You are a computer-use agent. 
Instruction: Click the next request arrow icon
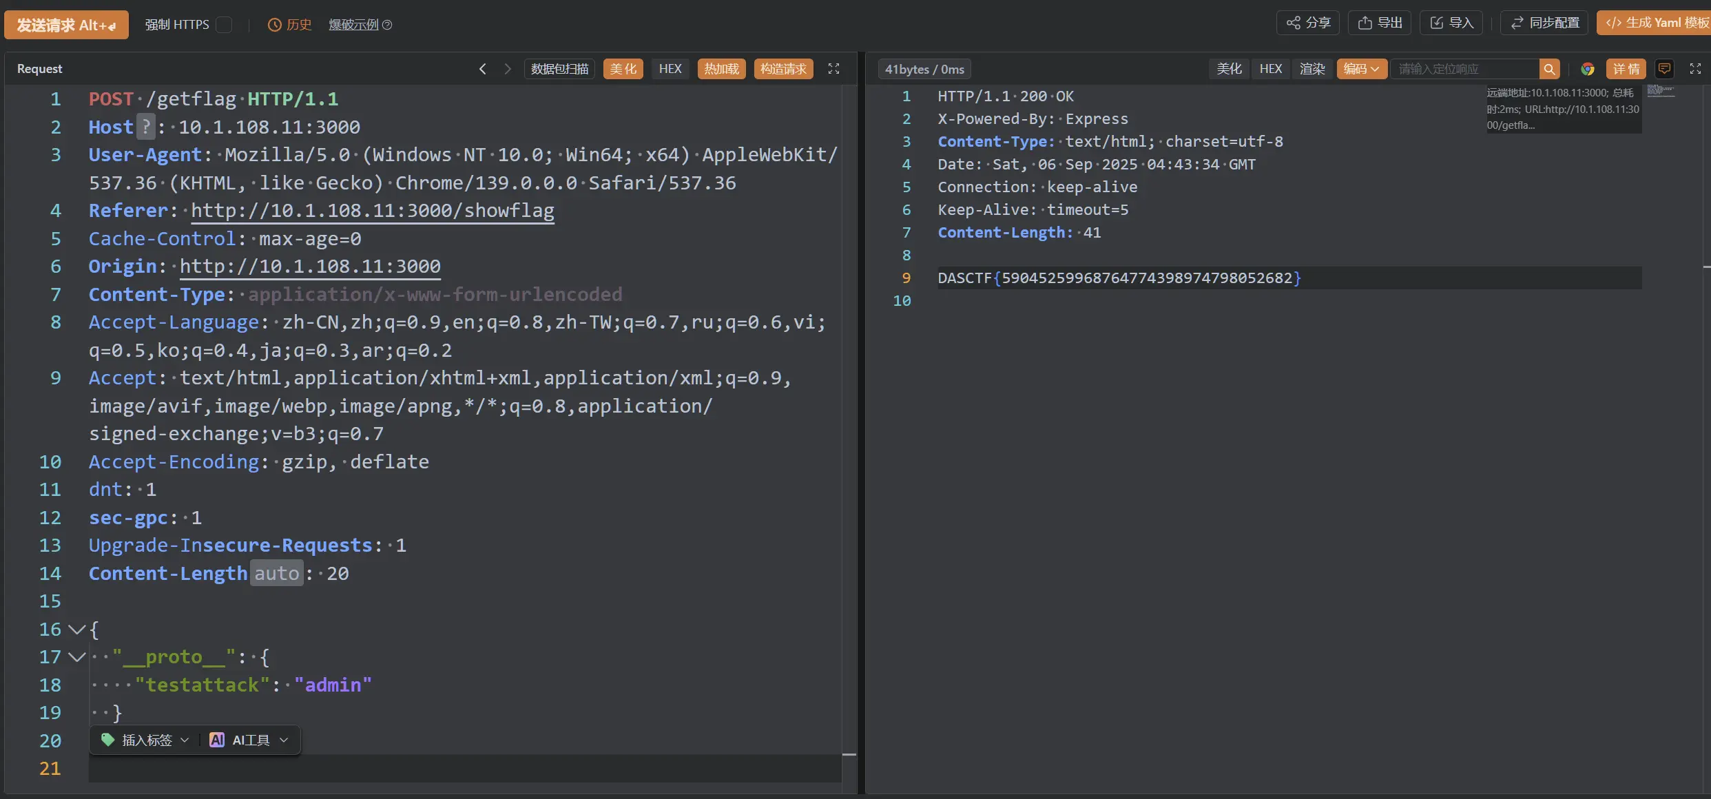tap(508, 69)
